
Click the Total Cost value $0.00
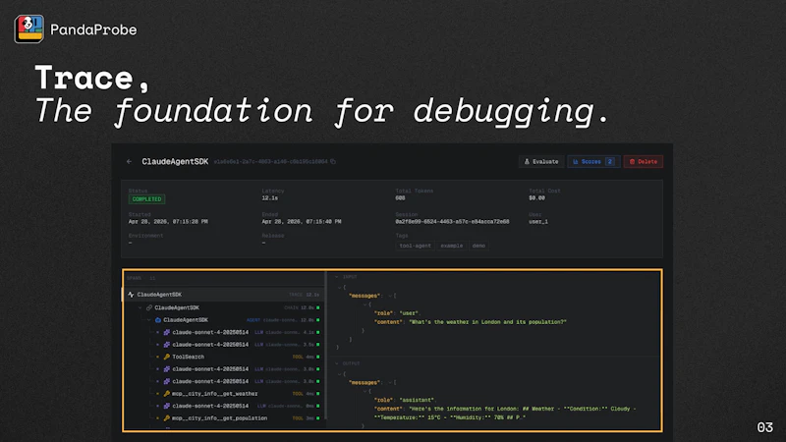click(536, 198)
